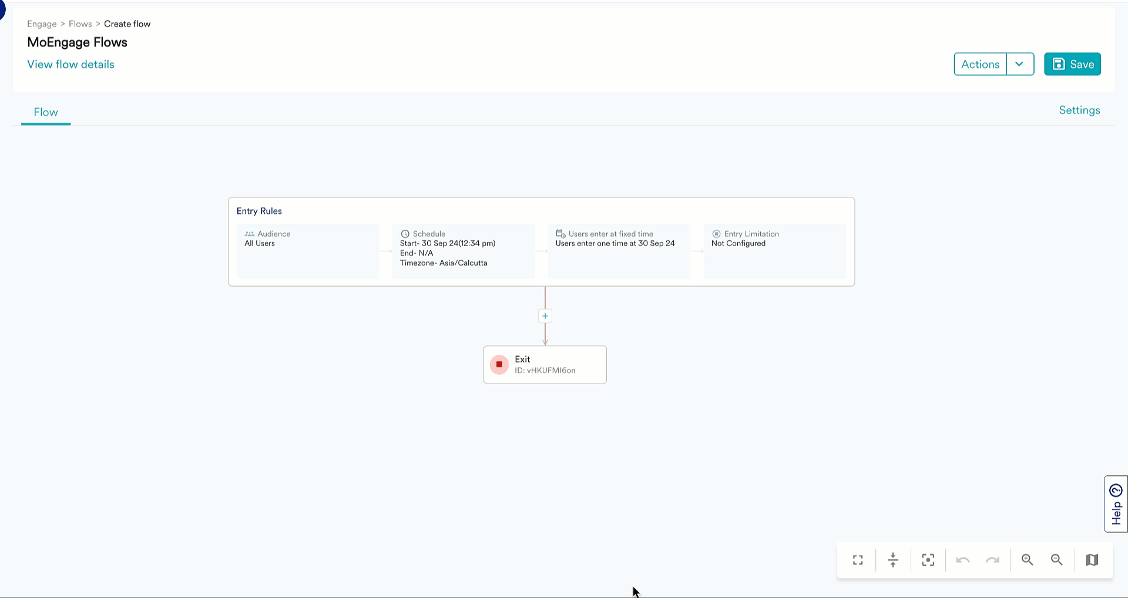This screenshot has width=1128, height=598.
Task: Click the Audience people icon
Action: tap(250, 234)
